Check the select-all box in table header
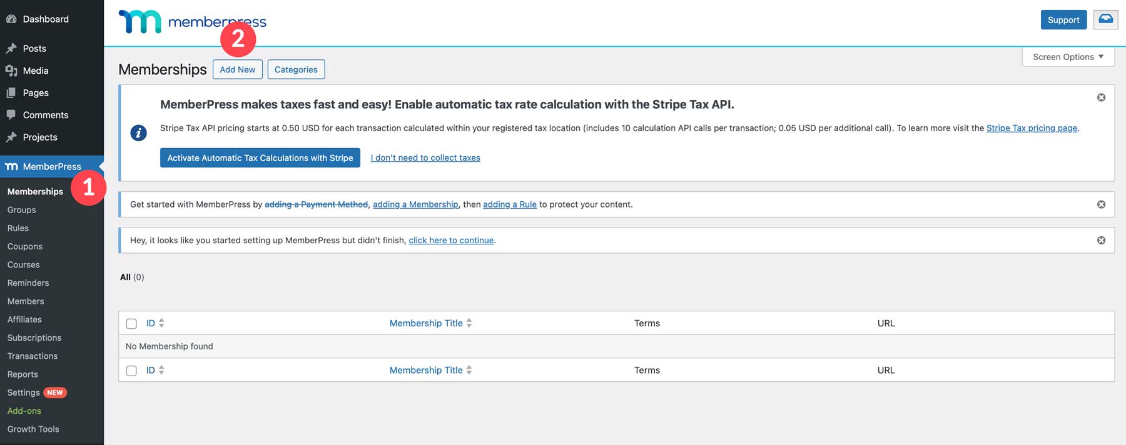The image size is (1126, 445). 131,324
